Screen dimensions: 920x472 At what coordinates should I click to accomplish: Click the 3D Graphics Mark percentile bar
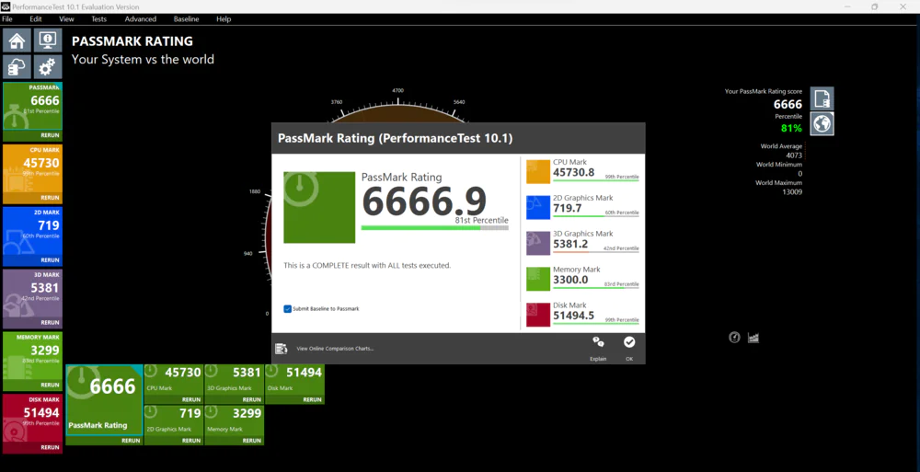(596, 252)
